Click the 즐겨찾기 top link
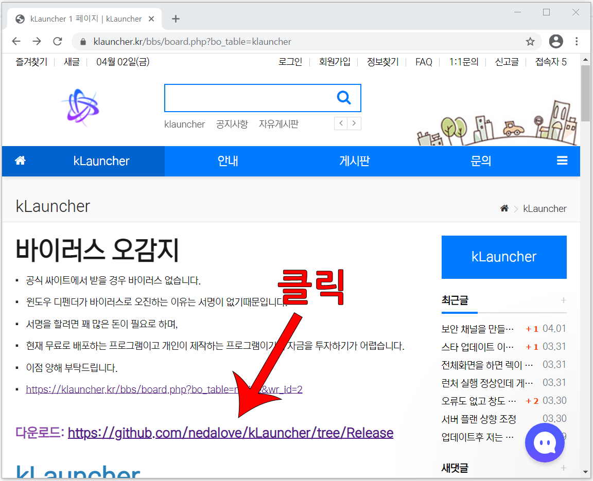This screenshot has height=481, width=593. [x=31, y=62]
